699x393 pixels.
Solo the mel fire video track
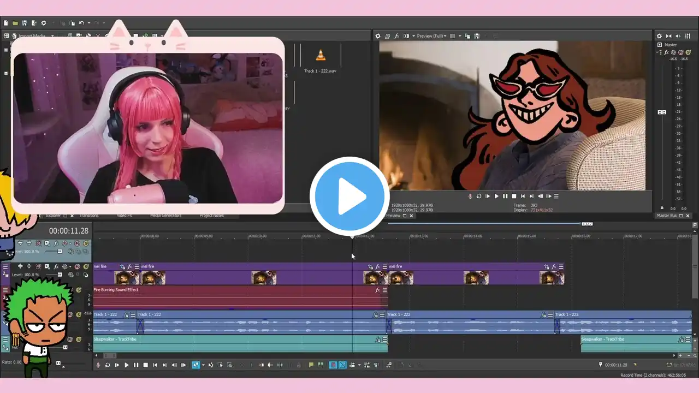(x=86, y=267)
